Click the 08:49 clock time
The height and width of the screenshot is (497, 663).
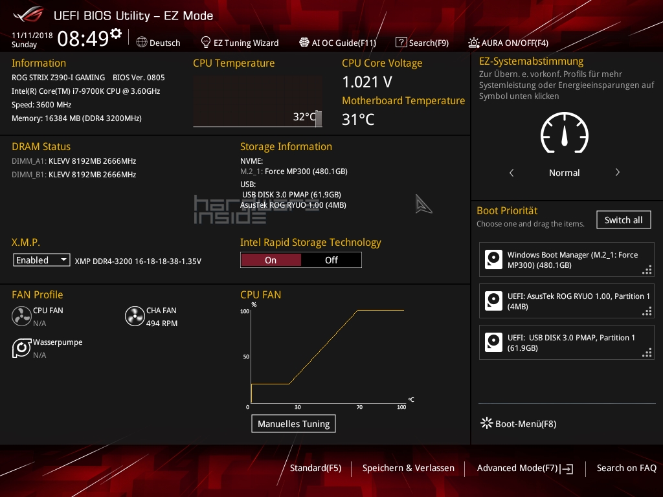84,38
